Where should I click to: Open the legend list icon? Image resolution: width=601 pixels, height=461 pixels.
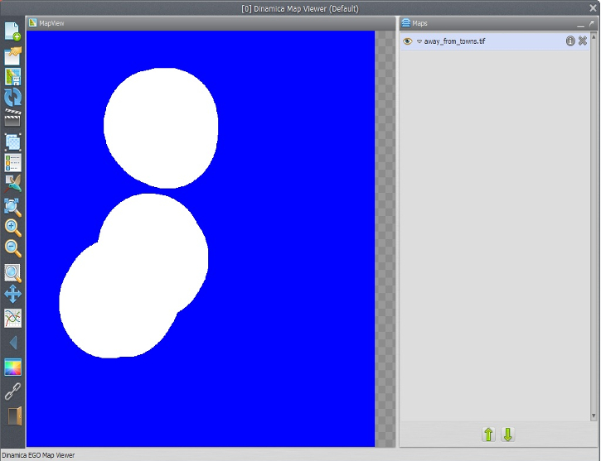[x=12, y=162]
